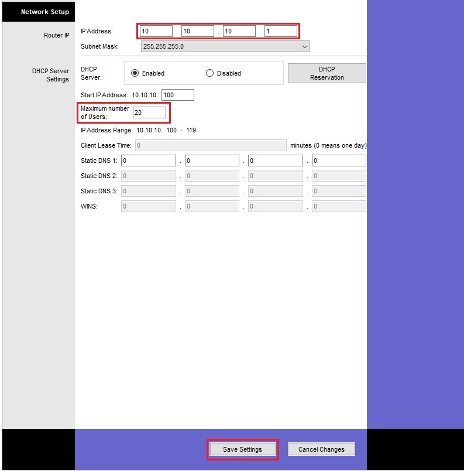This screenshot has width=464, height=471.
Task: Click the Client Lease Time field
Action: (211, 145)
